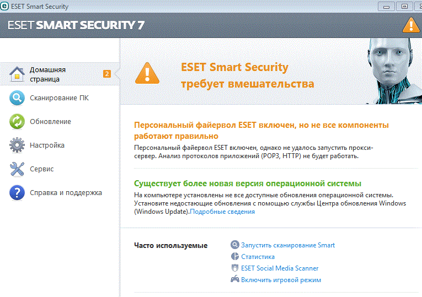The height and width of the screenshot is (297, 422).
Task: Click the orange warning triangle in header
Action: 410,25
